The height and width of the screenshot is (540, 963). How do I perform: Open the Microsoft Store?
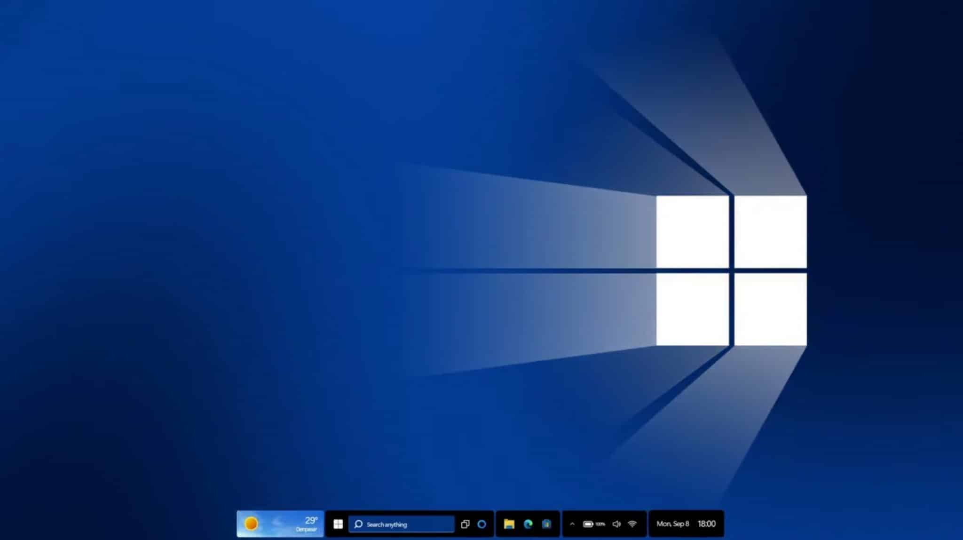coord(547,524)
